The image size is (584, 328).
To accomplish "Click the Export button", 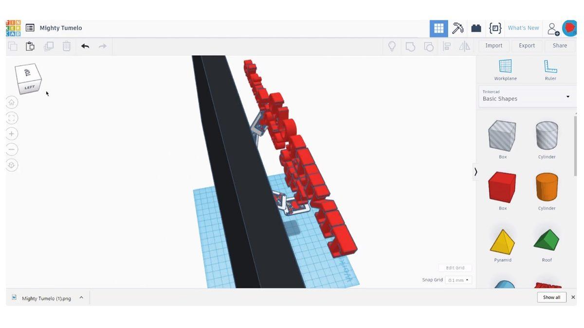I will point(526,45).
